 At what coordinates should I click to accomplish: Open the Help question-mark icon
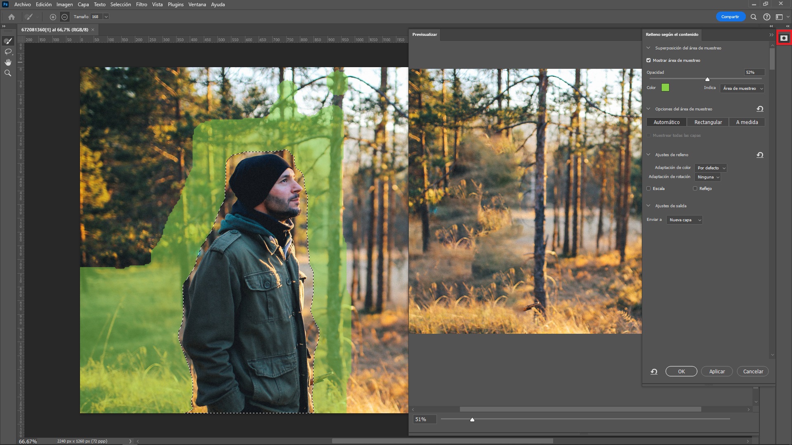point(766,17)
